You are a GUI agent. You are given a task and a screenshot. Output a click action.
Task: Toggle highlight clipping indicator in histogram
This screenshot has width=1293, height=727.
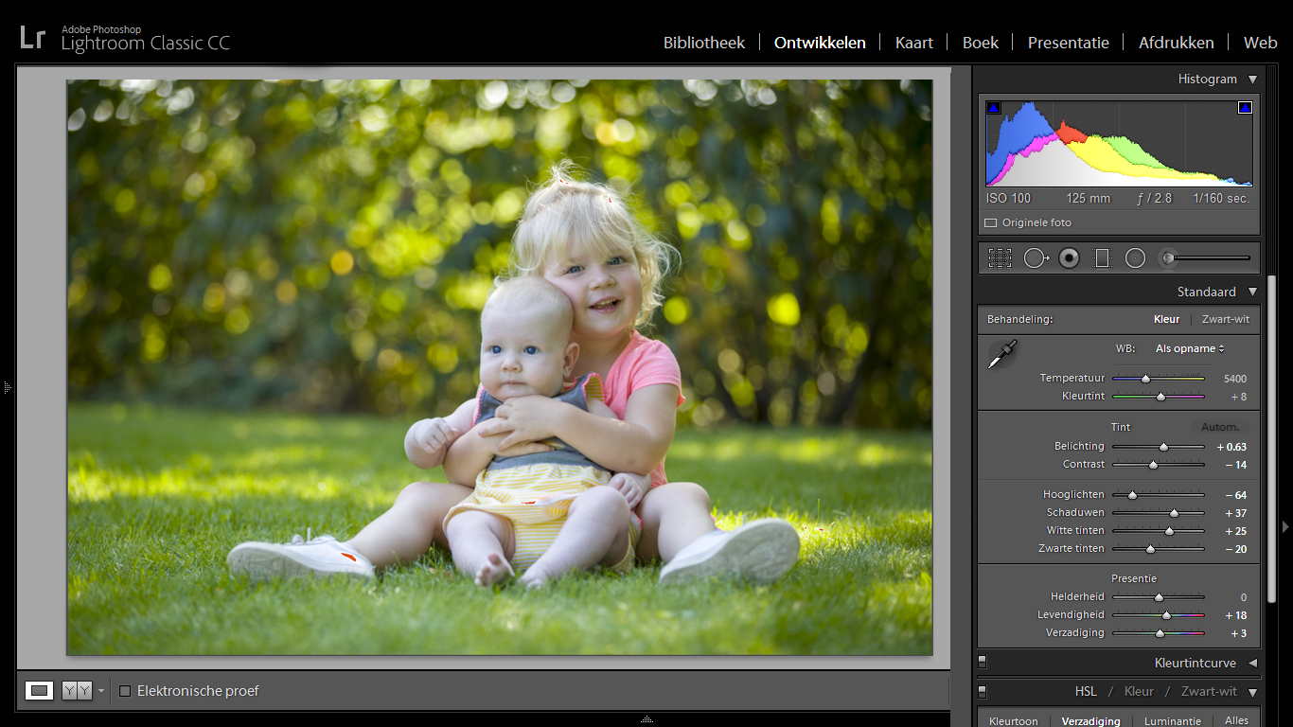(1245, 108)
